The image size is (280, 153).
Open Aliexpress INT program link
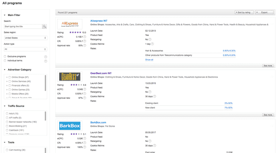(x=99, y=21)
